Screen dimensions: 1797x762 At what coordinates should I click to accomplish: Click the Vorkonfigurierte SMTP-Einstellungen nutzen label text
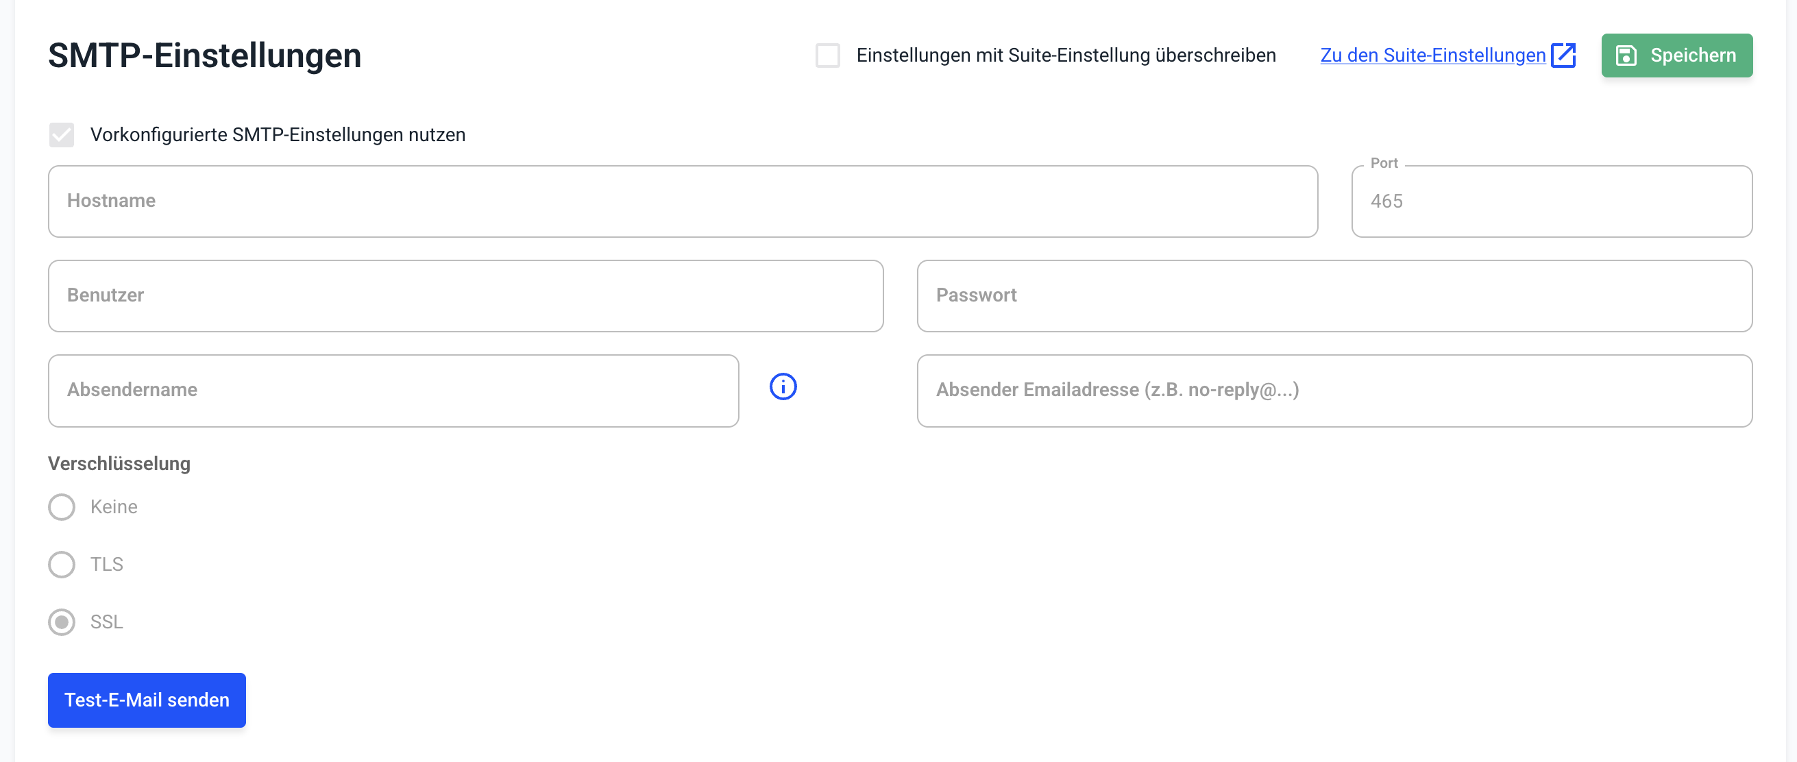coord(278,135)
